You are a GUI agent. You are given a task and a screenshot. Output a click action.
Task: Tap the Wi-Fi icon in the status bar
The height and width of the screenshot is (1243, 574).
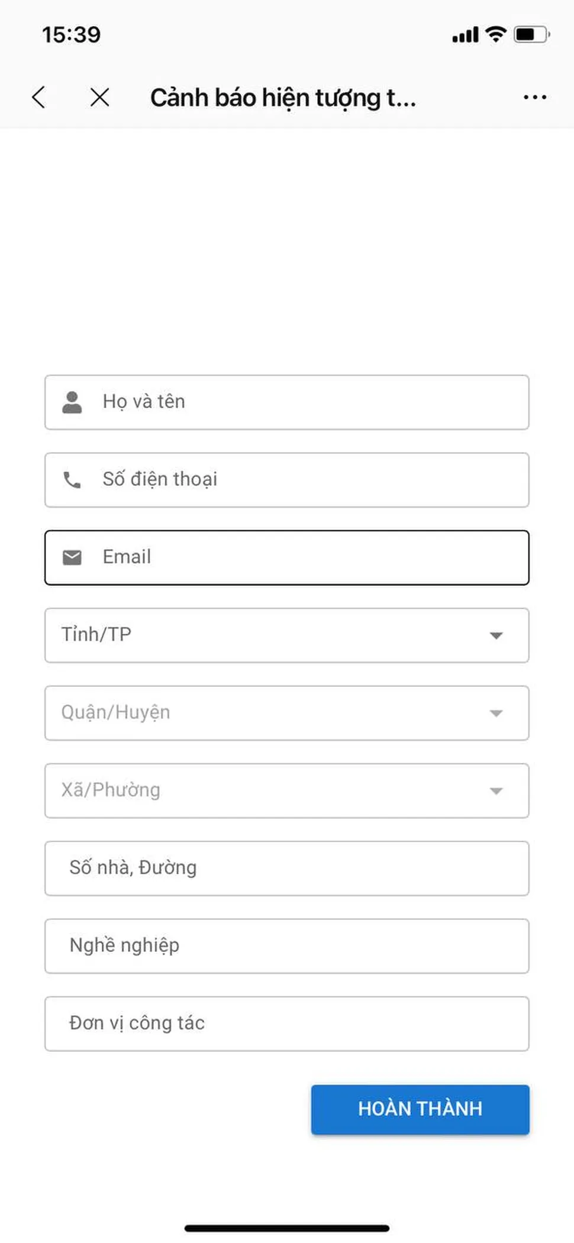(x=496, y=34)
